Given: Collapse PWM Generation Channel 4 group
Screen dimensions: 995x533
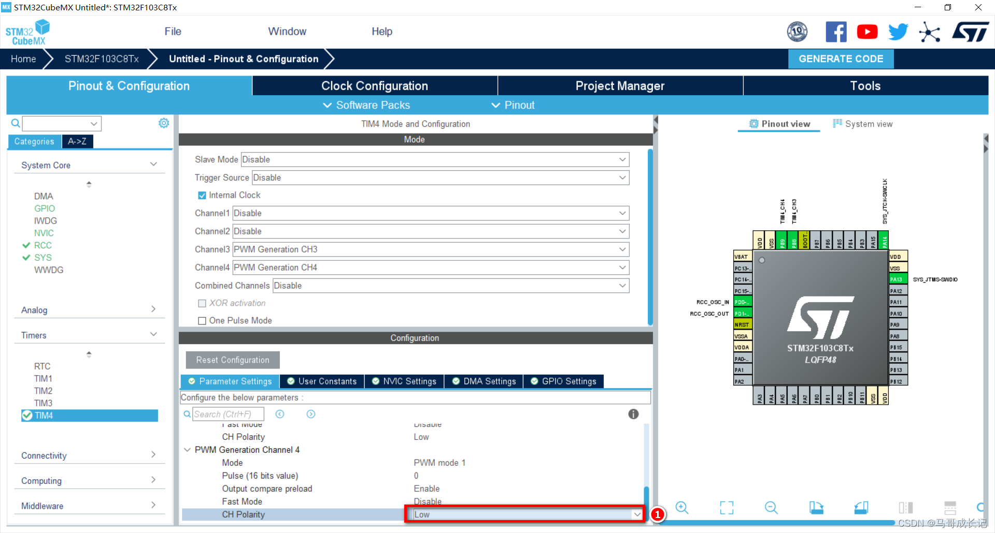Looking at the screenshot, I should pyautogui.click(x=187, y=450).
